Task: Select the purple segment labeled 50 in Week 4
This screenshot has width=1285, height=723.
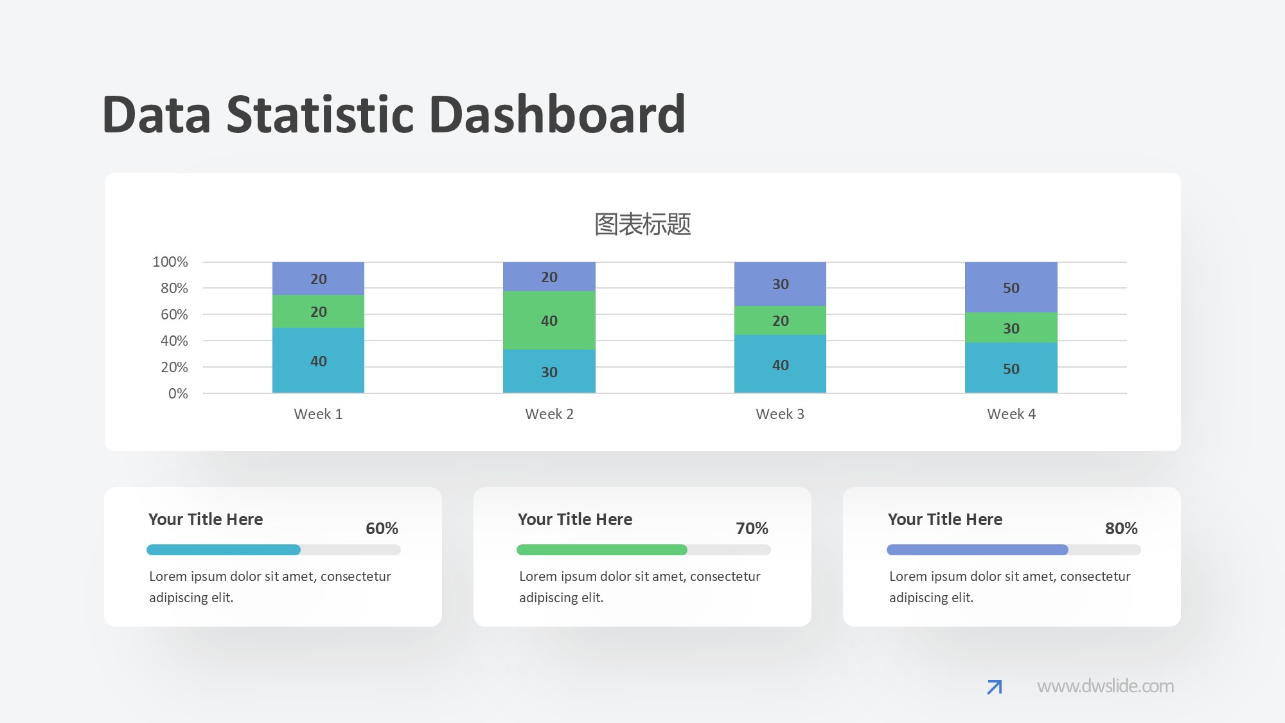Action: [x=1011, y=288]
